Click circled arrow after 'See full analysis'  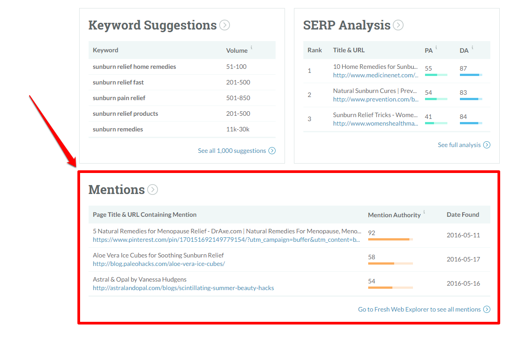tap(487, 145)
